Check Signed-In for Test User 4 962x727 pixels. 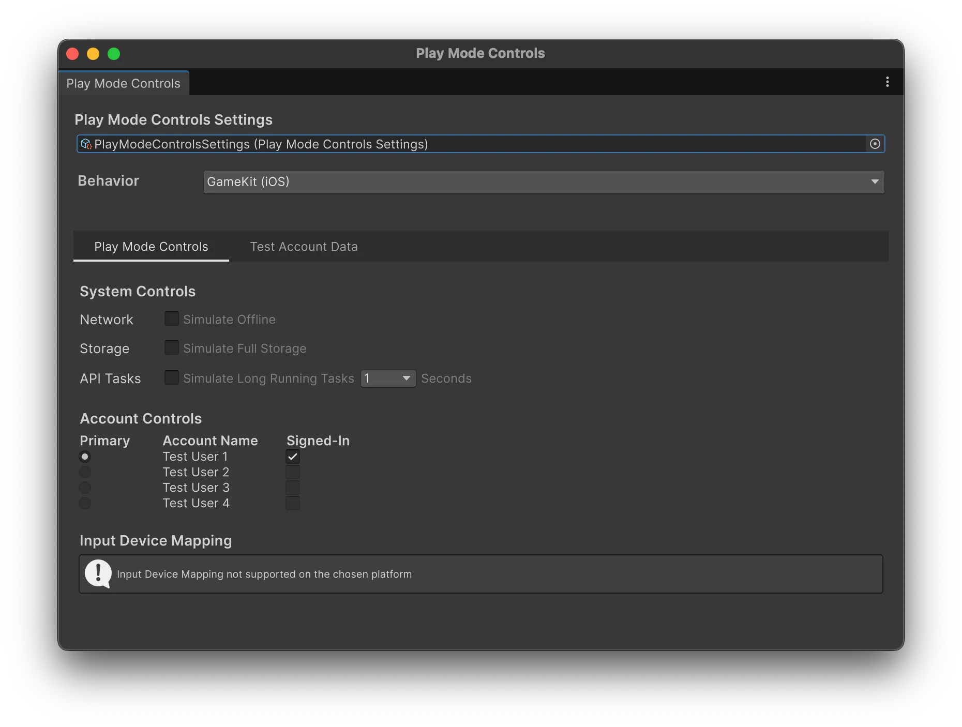click(x=293, y=503)
